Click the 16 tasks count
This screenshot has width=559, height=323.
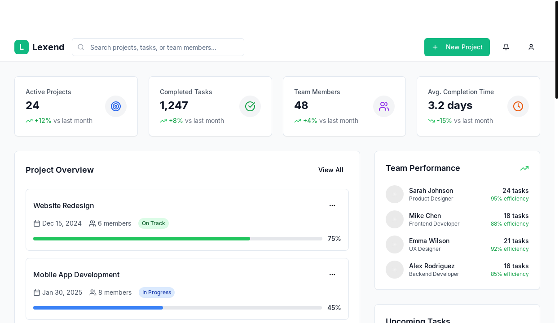point(516,266)
